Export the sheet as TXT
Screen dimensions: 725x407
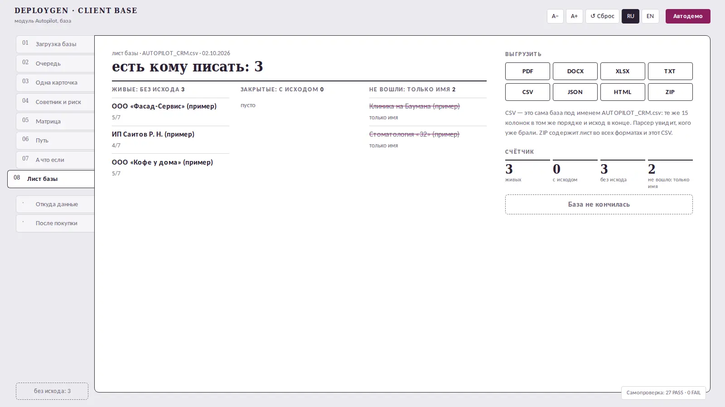pos(670,71)
